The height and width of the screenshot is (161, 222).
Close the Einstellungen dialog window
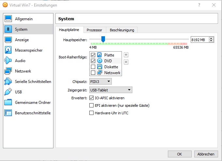point(214,5)
